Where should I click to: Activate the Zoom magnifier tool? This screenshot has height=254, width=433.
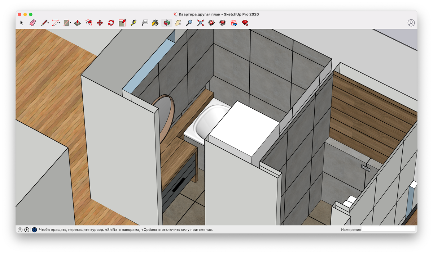(x=189, y=23)
